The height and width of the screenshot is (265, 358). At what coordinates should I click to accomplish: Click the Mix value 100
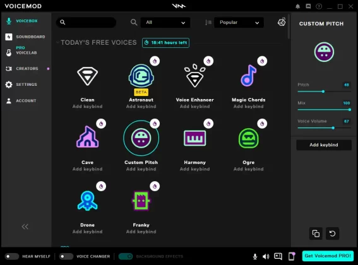coord(347,103)
